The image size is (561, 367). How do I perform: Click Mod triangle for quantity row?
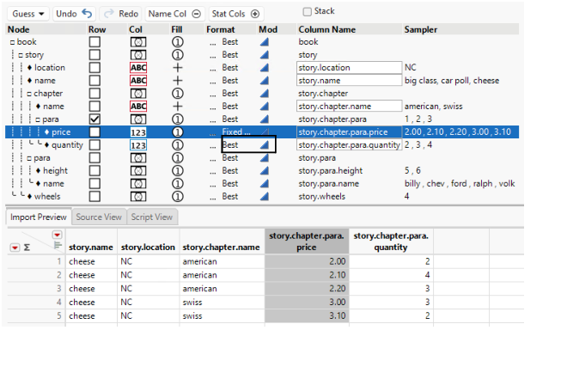(x=265, y=145)
